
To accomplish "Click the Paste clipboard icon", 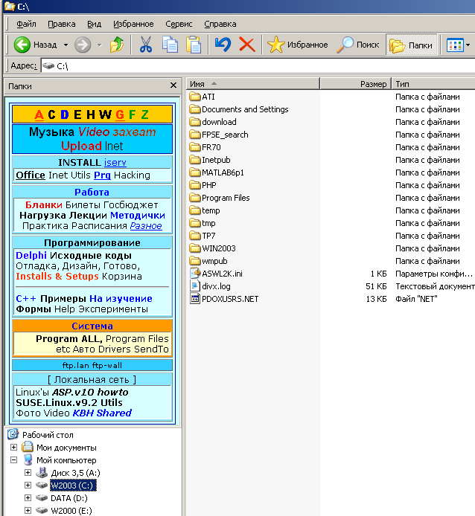I will [194, 45].
